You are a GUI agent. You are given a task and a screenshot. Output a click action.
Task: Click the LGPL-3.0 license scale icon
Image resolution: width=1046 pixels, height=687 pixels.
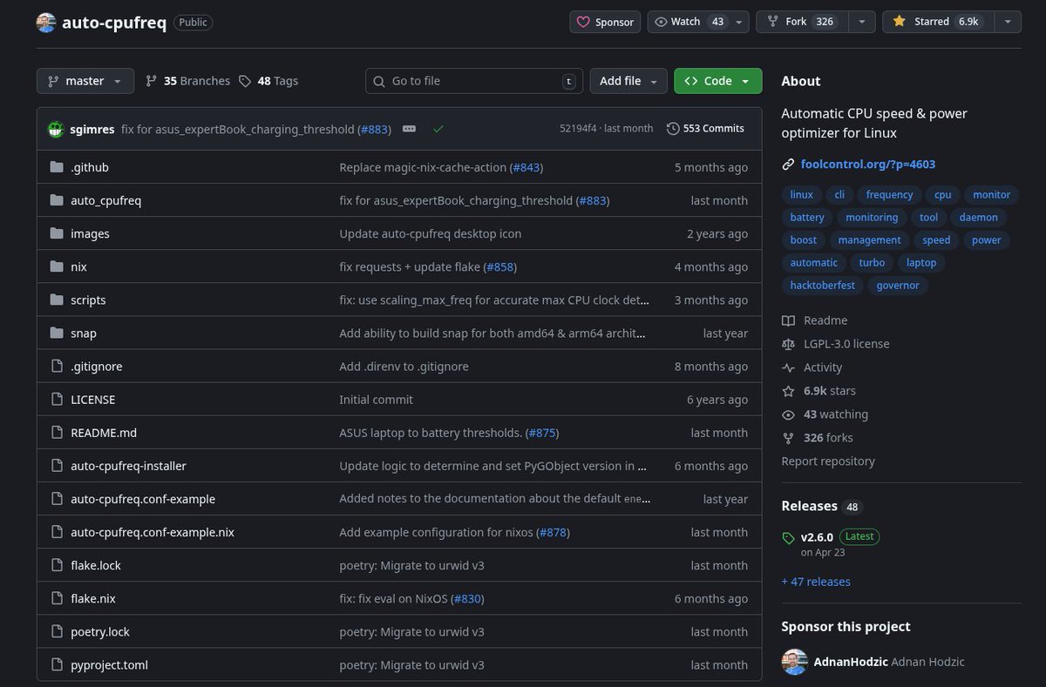click(x=789, y=344)
